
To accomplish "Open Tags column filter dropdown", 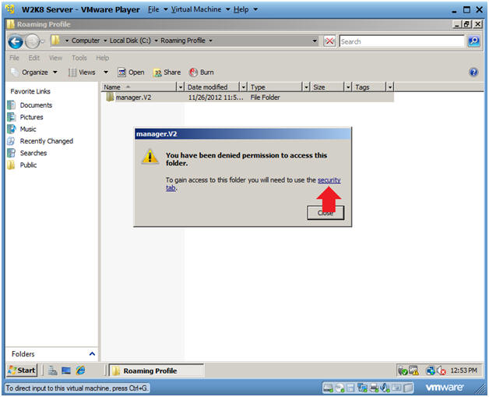I will (390, 87).
